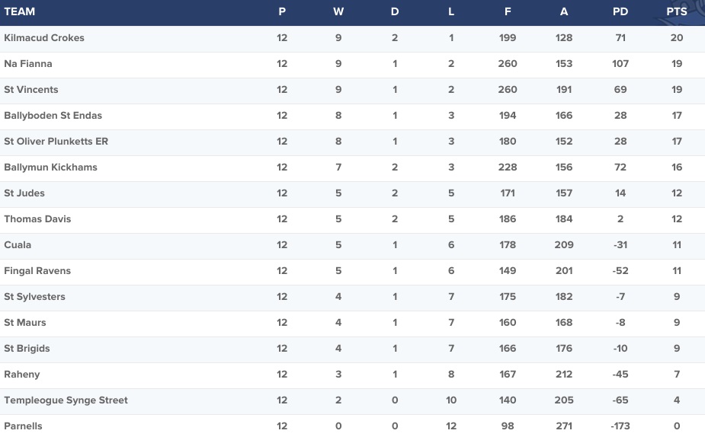Click Ballyboden St Endas team name
This screenshot has width=705, height=440.
[53, 116]
